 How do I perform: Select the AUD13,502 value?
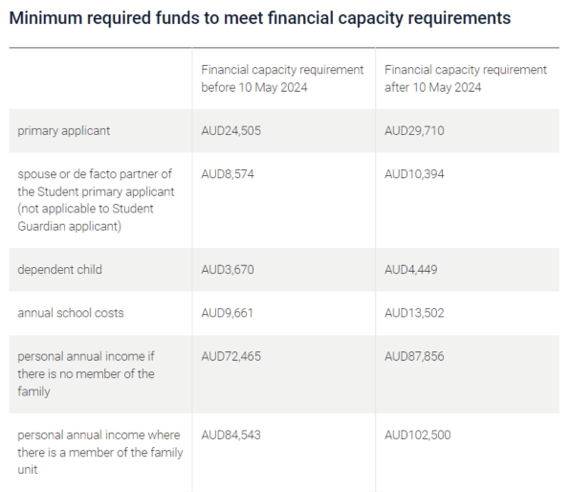414,313
